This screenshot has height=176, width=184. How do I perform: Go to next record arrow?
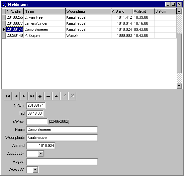point(24,96)
